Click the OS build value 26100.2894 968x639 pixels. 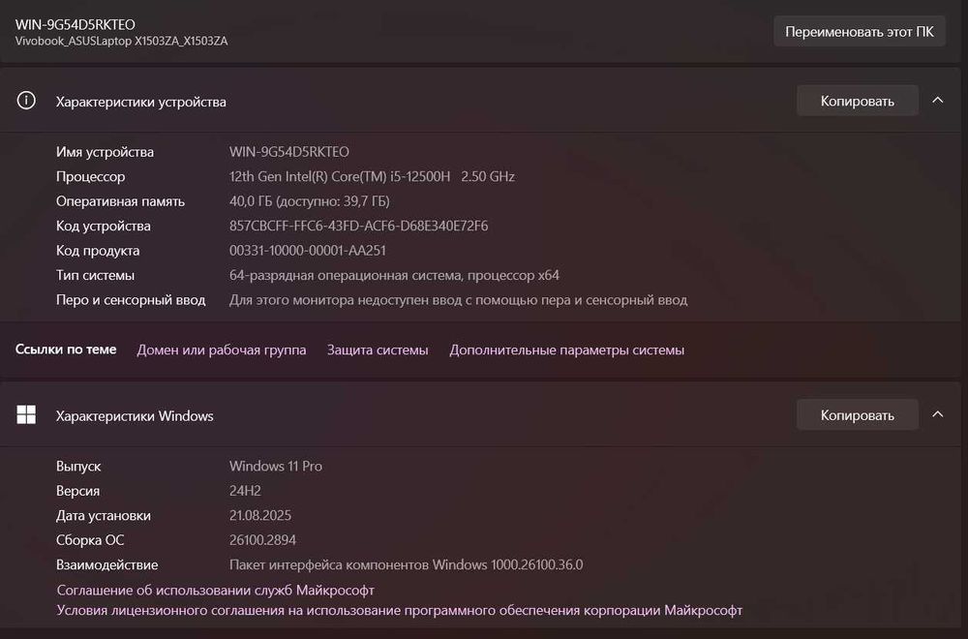coord(262,539)
